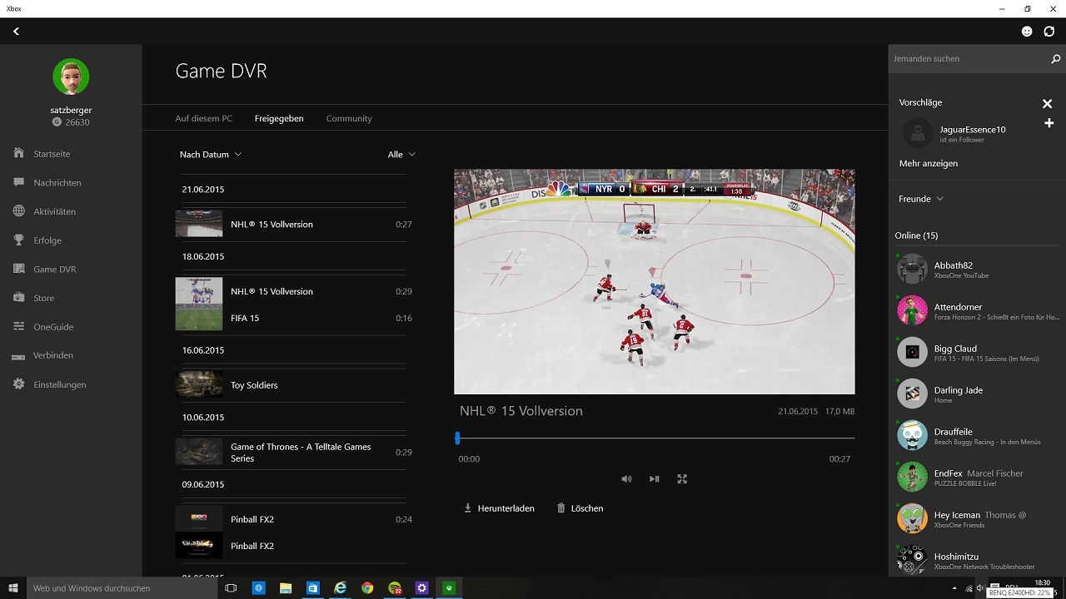Switch to the Auf diesem PC tab
1066x599 pixels.
coord(204,118)
